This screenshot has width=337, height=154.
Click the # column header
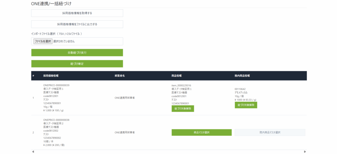[33, 76]
